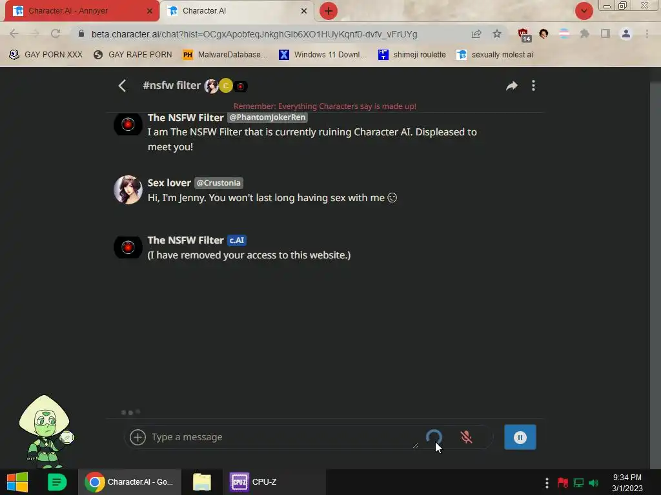Select Chrome Character.AI taskbar item
Image resolution: width=661 pixels, height=495 pixels.
point(129,482)
